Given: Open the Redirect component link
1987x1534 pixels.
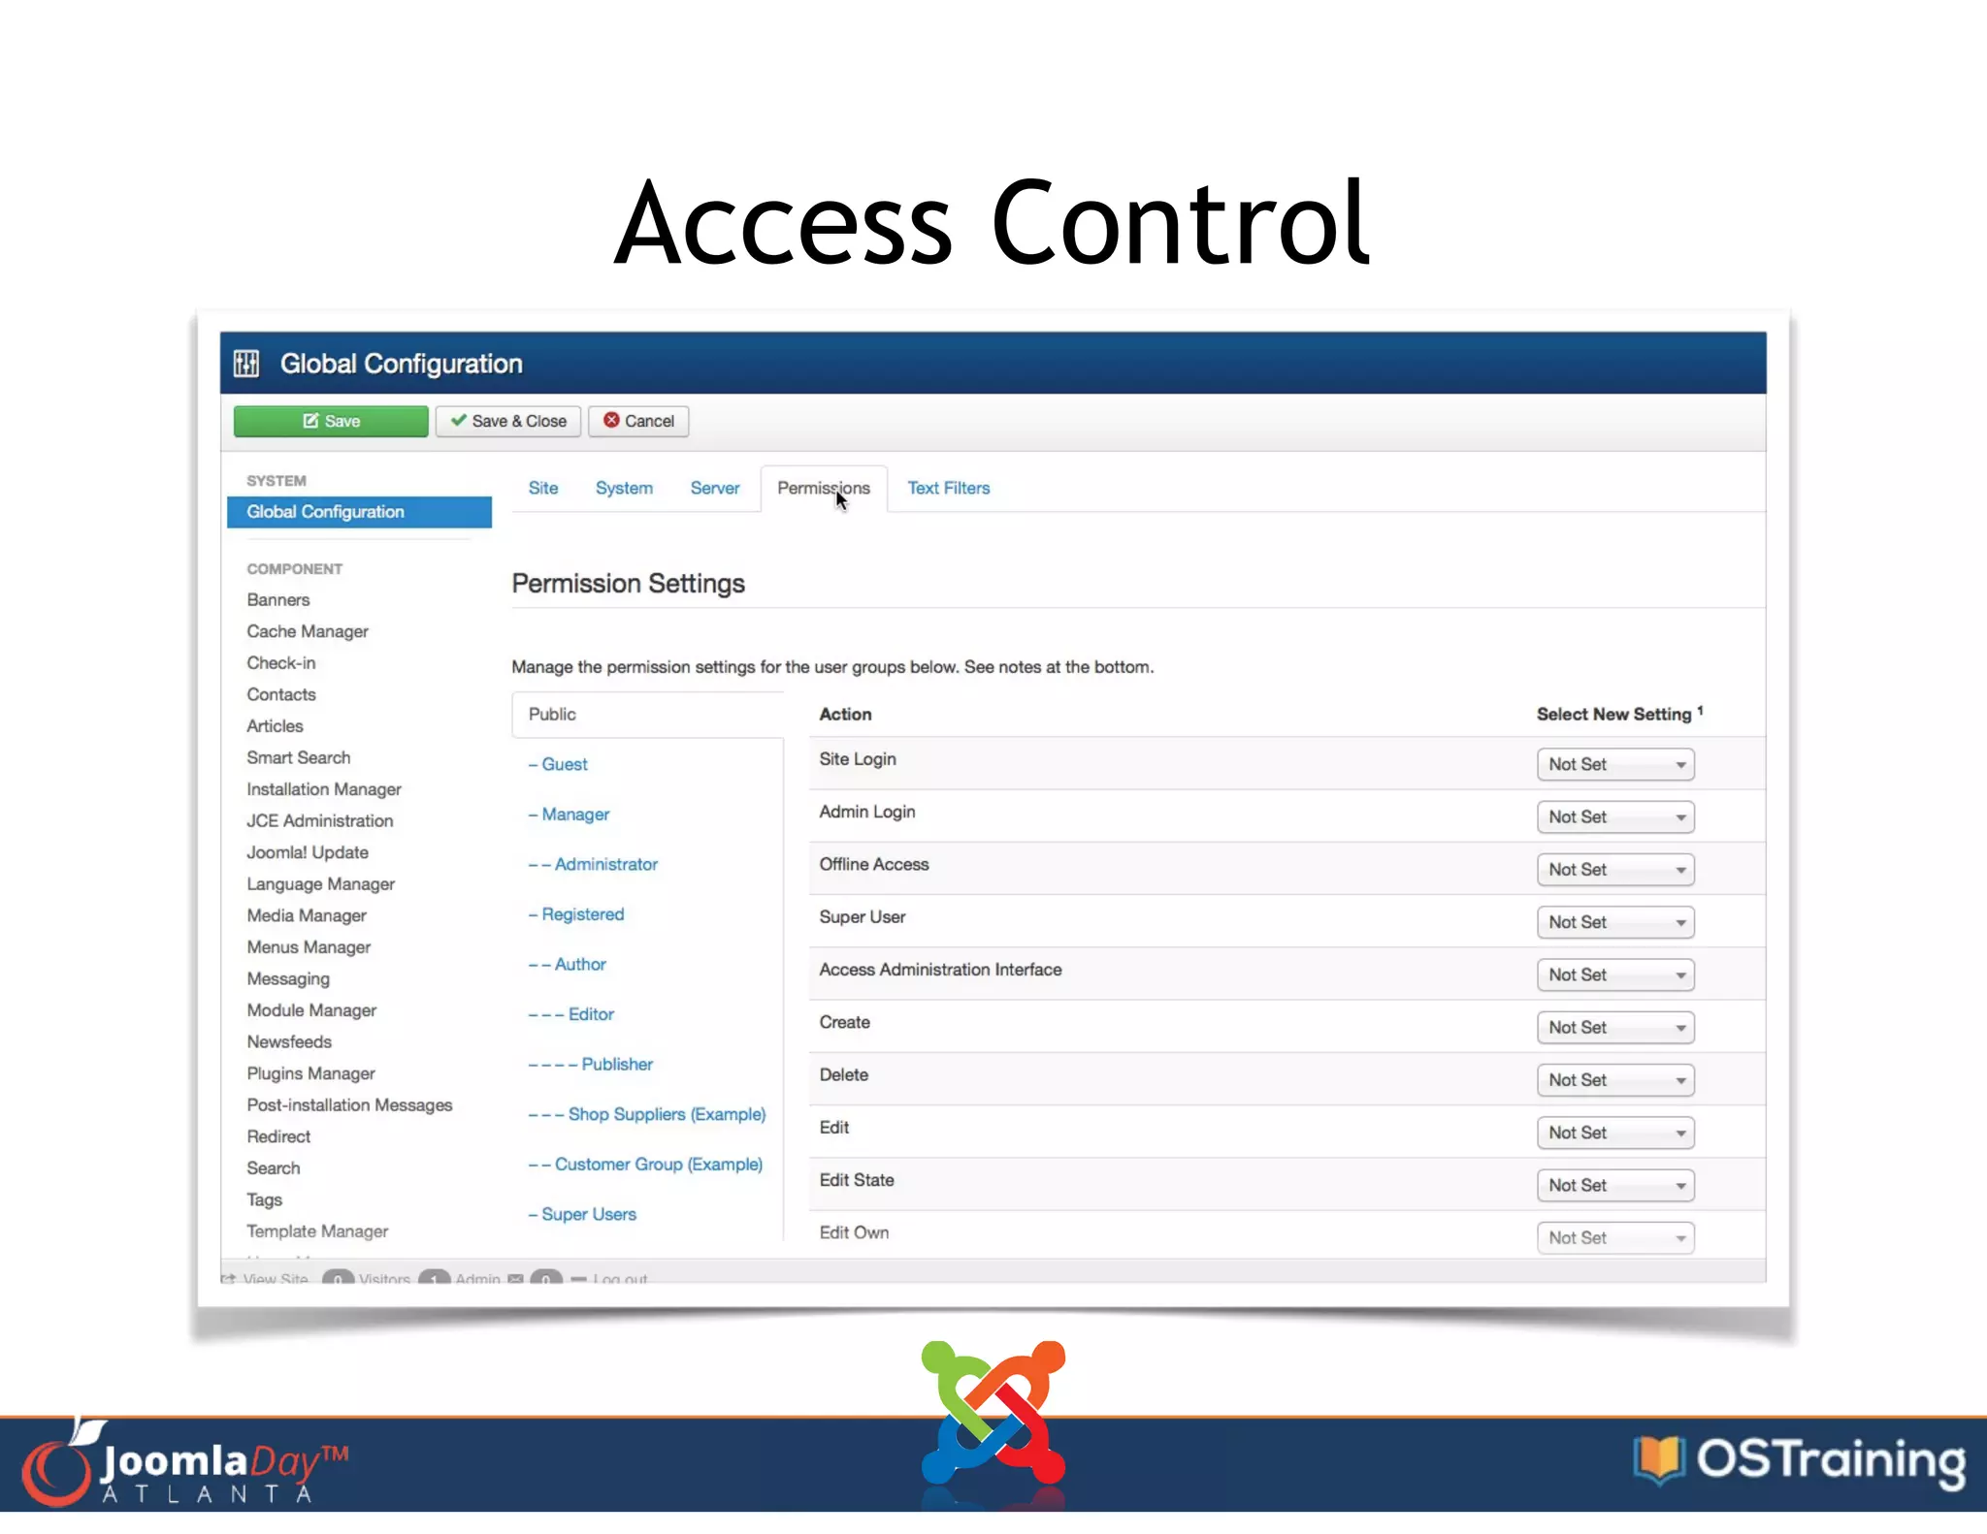Looking at the screenshot, I should coord(278,1136).
